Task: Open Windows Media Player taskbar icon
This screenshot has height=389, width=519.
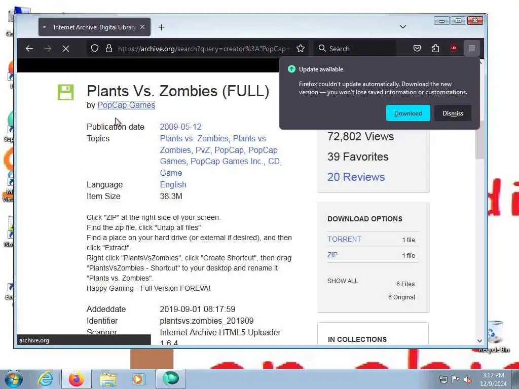Action: coord(138,379)
